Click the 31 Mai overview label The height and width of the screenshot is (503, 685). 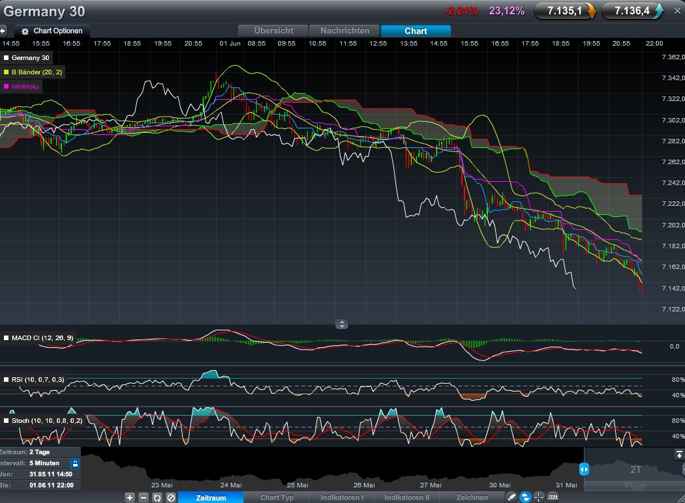point(566,485)
